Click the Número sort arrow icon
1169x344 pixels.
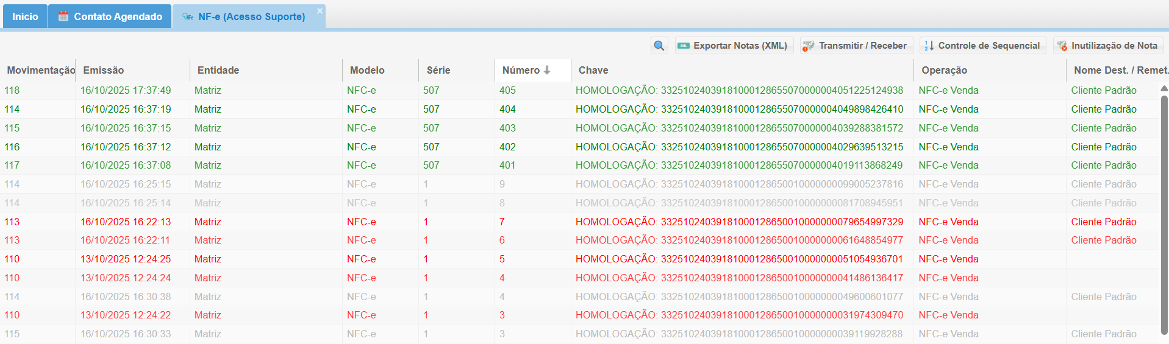pyautogui.click(x=547, y=70)
